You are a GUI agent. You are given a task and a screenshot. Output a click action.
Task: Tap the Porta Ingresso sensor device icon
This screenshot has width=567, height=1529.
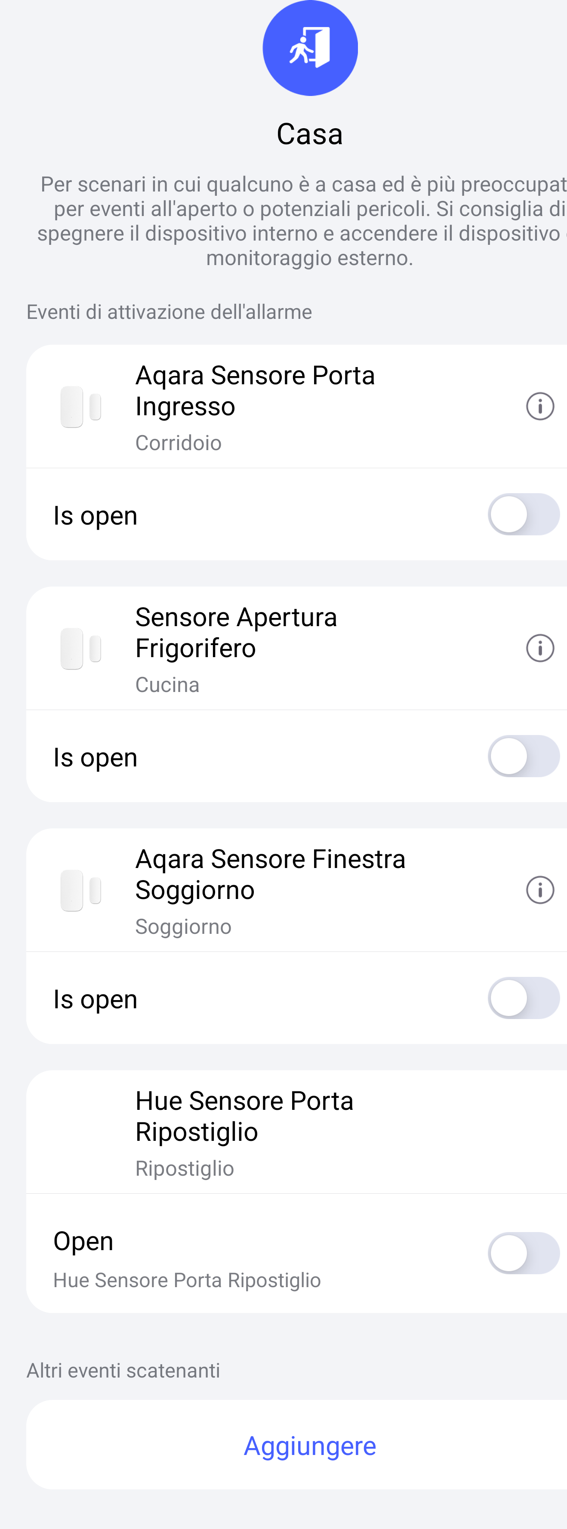pyautogui.click(x=80, y=407)
